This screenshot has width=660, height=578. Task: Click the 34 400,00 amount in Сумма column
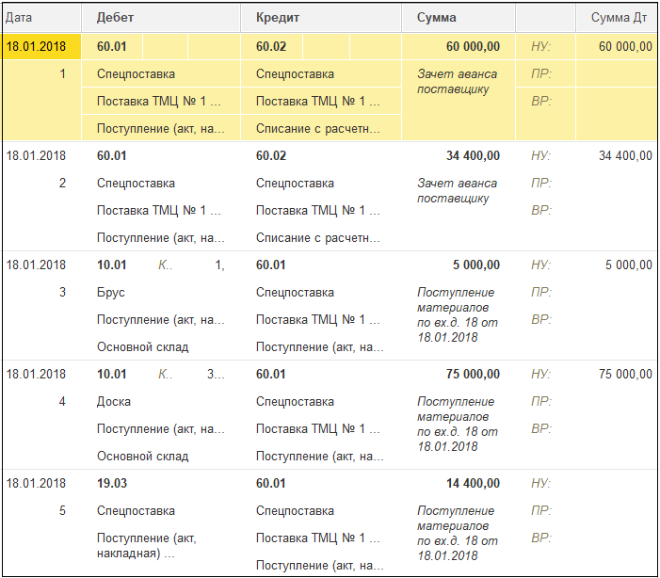point(474,155)
